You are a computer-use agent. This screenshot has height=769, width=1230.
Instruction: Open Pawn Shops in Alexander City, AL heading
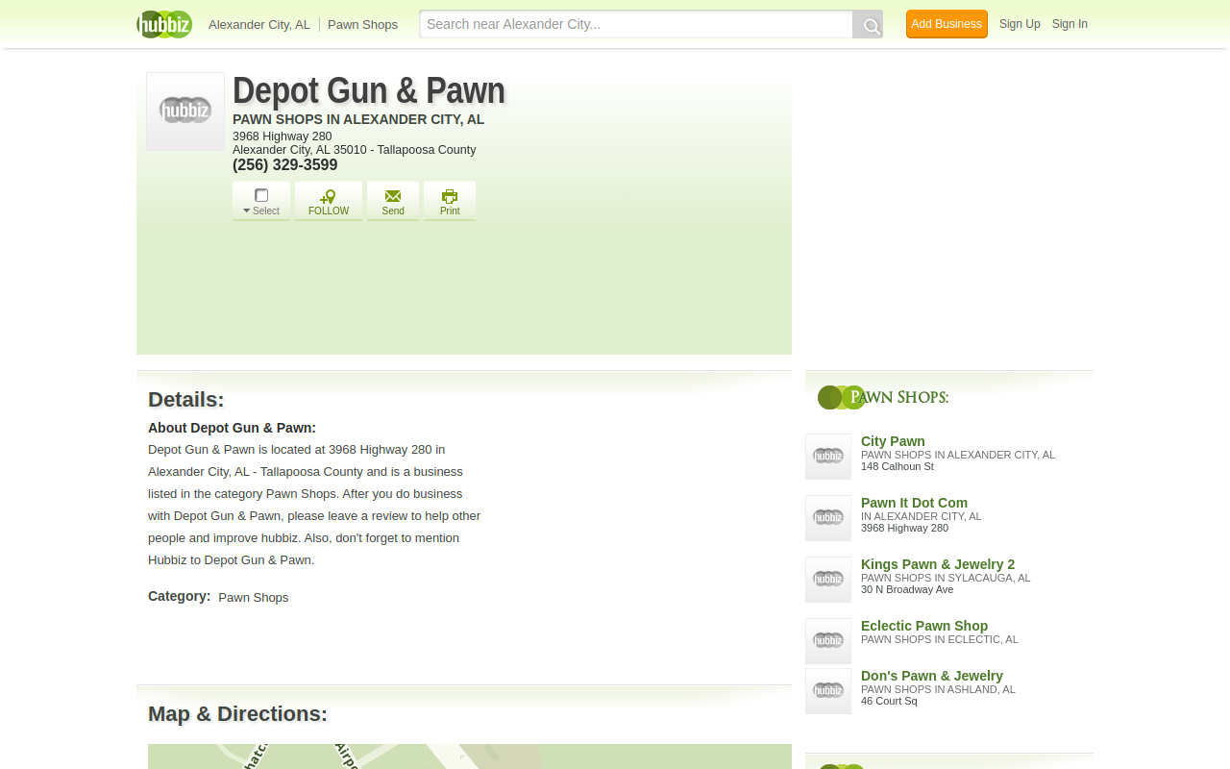pyautogui.click(x=358, y=119)
